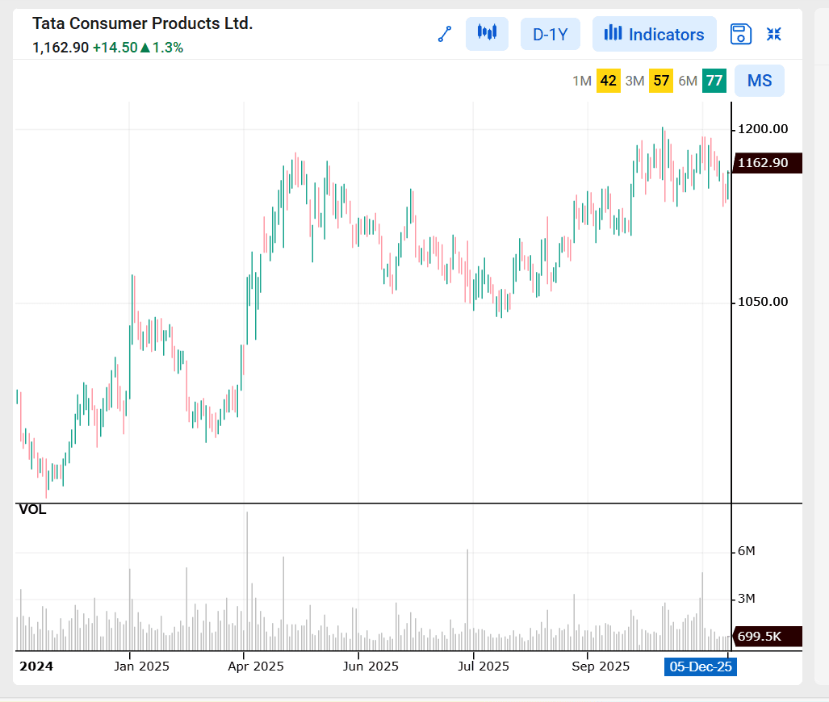Click the VOL panel label
The image size is (829, 702).
[x=32, y=510]
